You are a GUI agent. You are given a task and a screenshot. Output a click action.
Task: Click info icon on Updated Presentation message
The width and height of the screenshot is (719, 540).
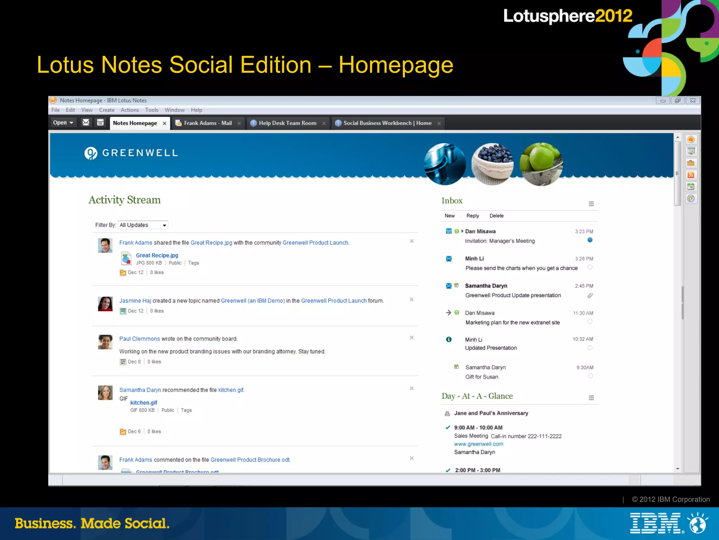[449, 339]
